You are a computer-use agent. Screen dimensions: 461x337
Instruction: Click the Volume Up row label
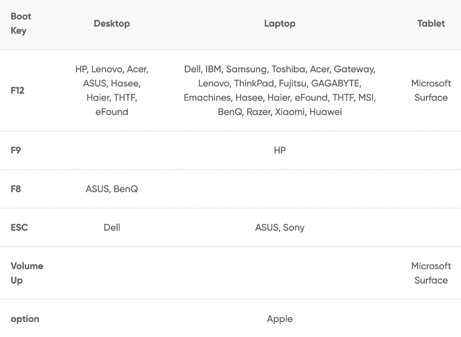(27, 273)
